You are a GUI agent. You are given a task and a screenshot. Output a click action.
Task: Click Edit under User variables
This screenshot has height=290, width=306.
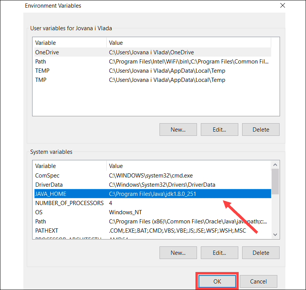click(219, 129)
